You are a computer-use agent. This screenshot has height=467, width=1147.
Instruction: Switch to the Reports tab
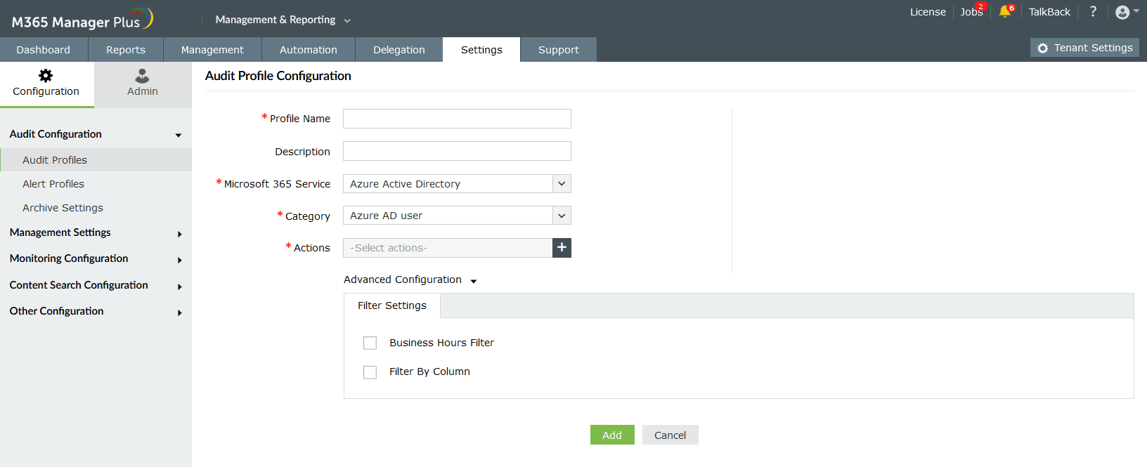point(126,50)
